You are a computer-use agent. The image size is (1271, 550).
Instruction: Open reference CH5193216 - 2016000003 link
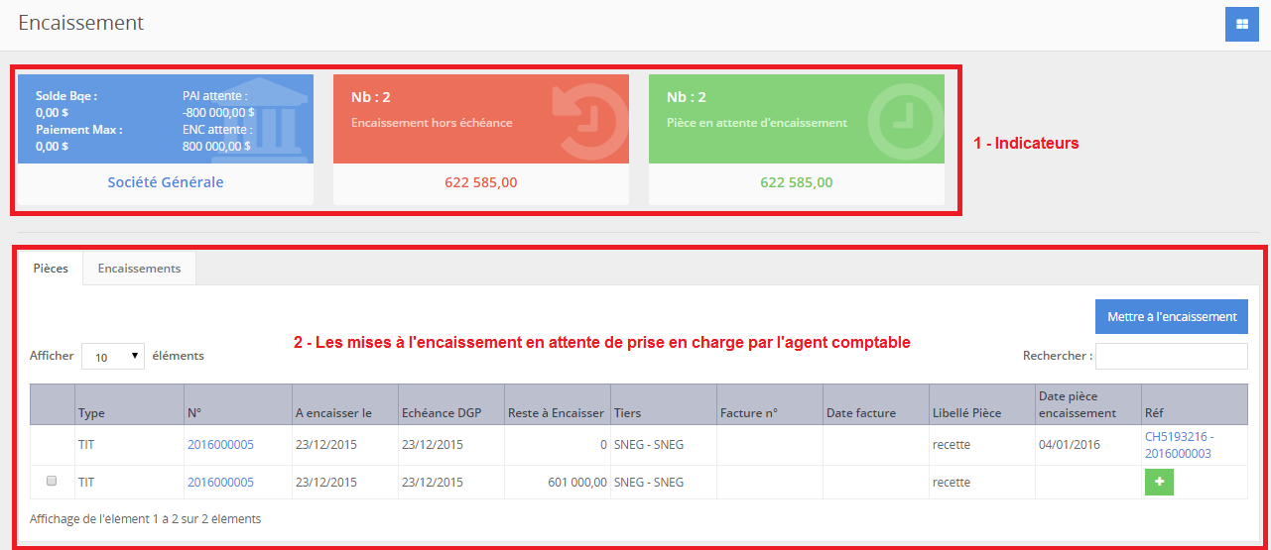tap(1179, 445)
